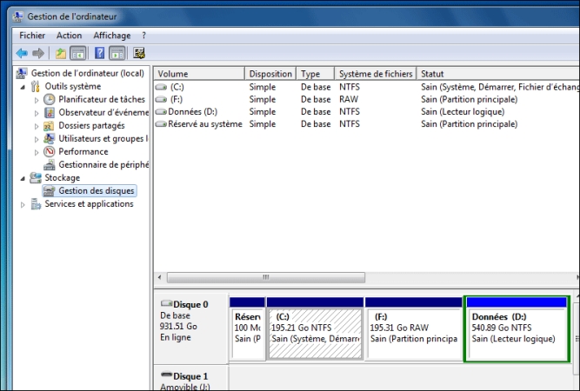Toggle the Action pane toolbar icon
The height and width of the screenshot is (391, 580).
tap(117, 53)
